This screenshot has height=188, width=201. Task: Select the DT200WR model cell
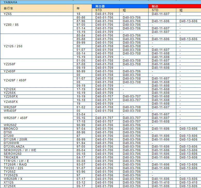(x=37, y=143)
